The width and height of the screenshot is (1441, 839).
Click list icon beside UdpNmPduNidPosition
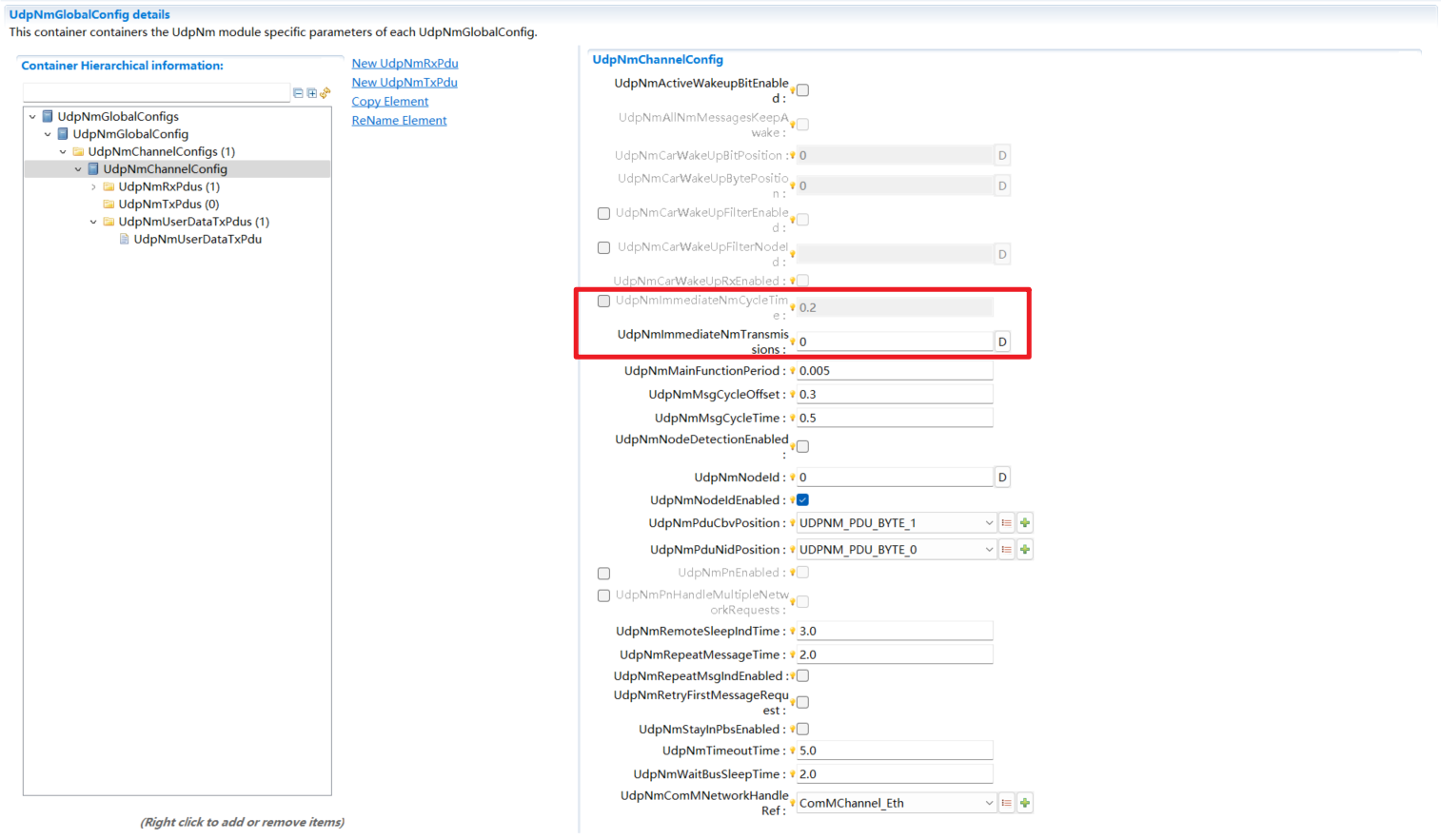(1006, 550)
